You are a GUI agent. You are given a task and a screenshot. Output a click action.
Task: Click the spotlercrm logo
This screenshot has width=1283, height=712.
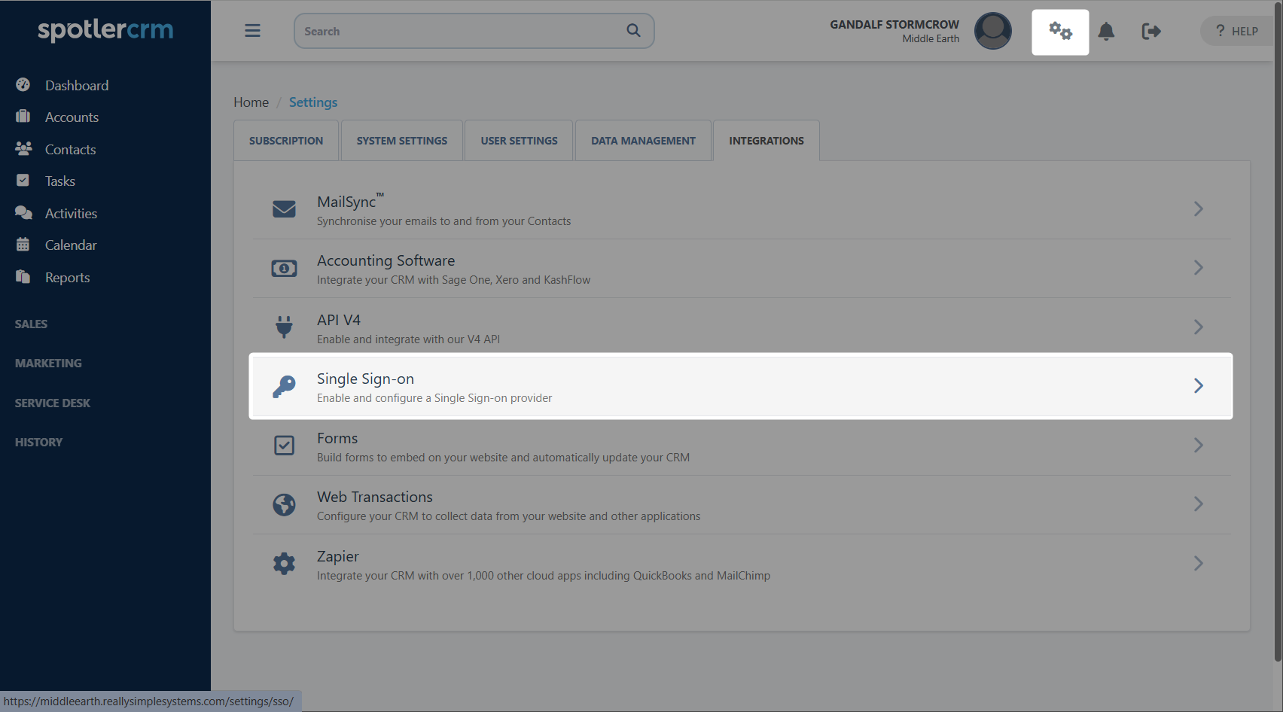[x=105, y=30]
